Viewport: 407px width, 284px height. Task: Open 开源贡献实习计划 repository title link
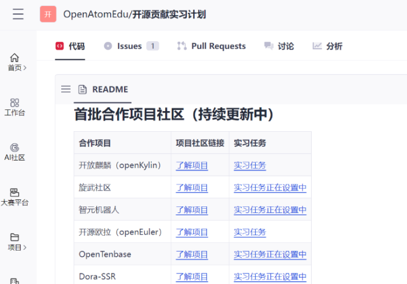pos(169,14)
